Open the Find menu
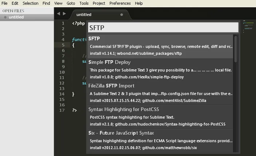The height and width of the screenshot is (156, 256). 46,3
